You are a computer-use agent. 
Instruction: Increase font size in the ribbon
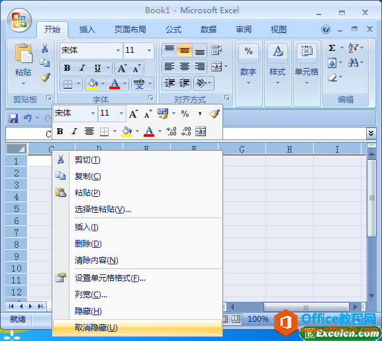(122, 68)
